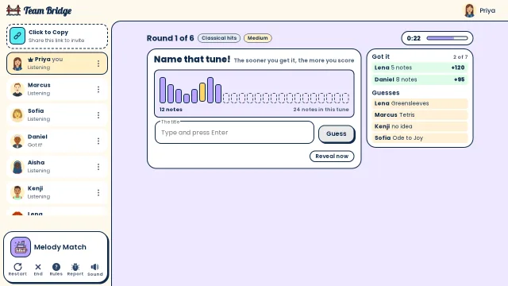This screenshot has width=508, height=286.
Task: Click the Round 1 of 6 heading
Action: point(170,38)
